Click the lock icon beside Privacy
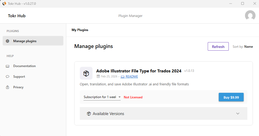This screenshot has height=136, width=259. click(7, 87)
